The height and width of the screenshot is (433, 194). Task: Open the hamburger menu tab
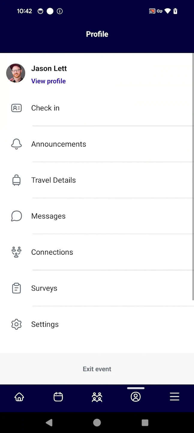point(175,397)
